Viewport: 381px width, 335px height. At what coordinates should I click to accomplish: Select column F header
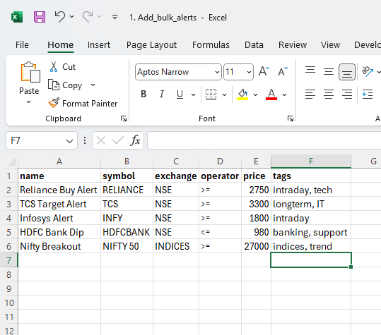(311, 162)
